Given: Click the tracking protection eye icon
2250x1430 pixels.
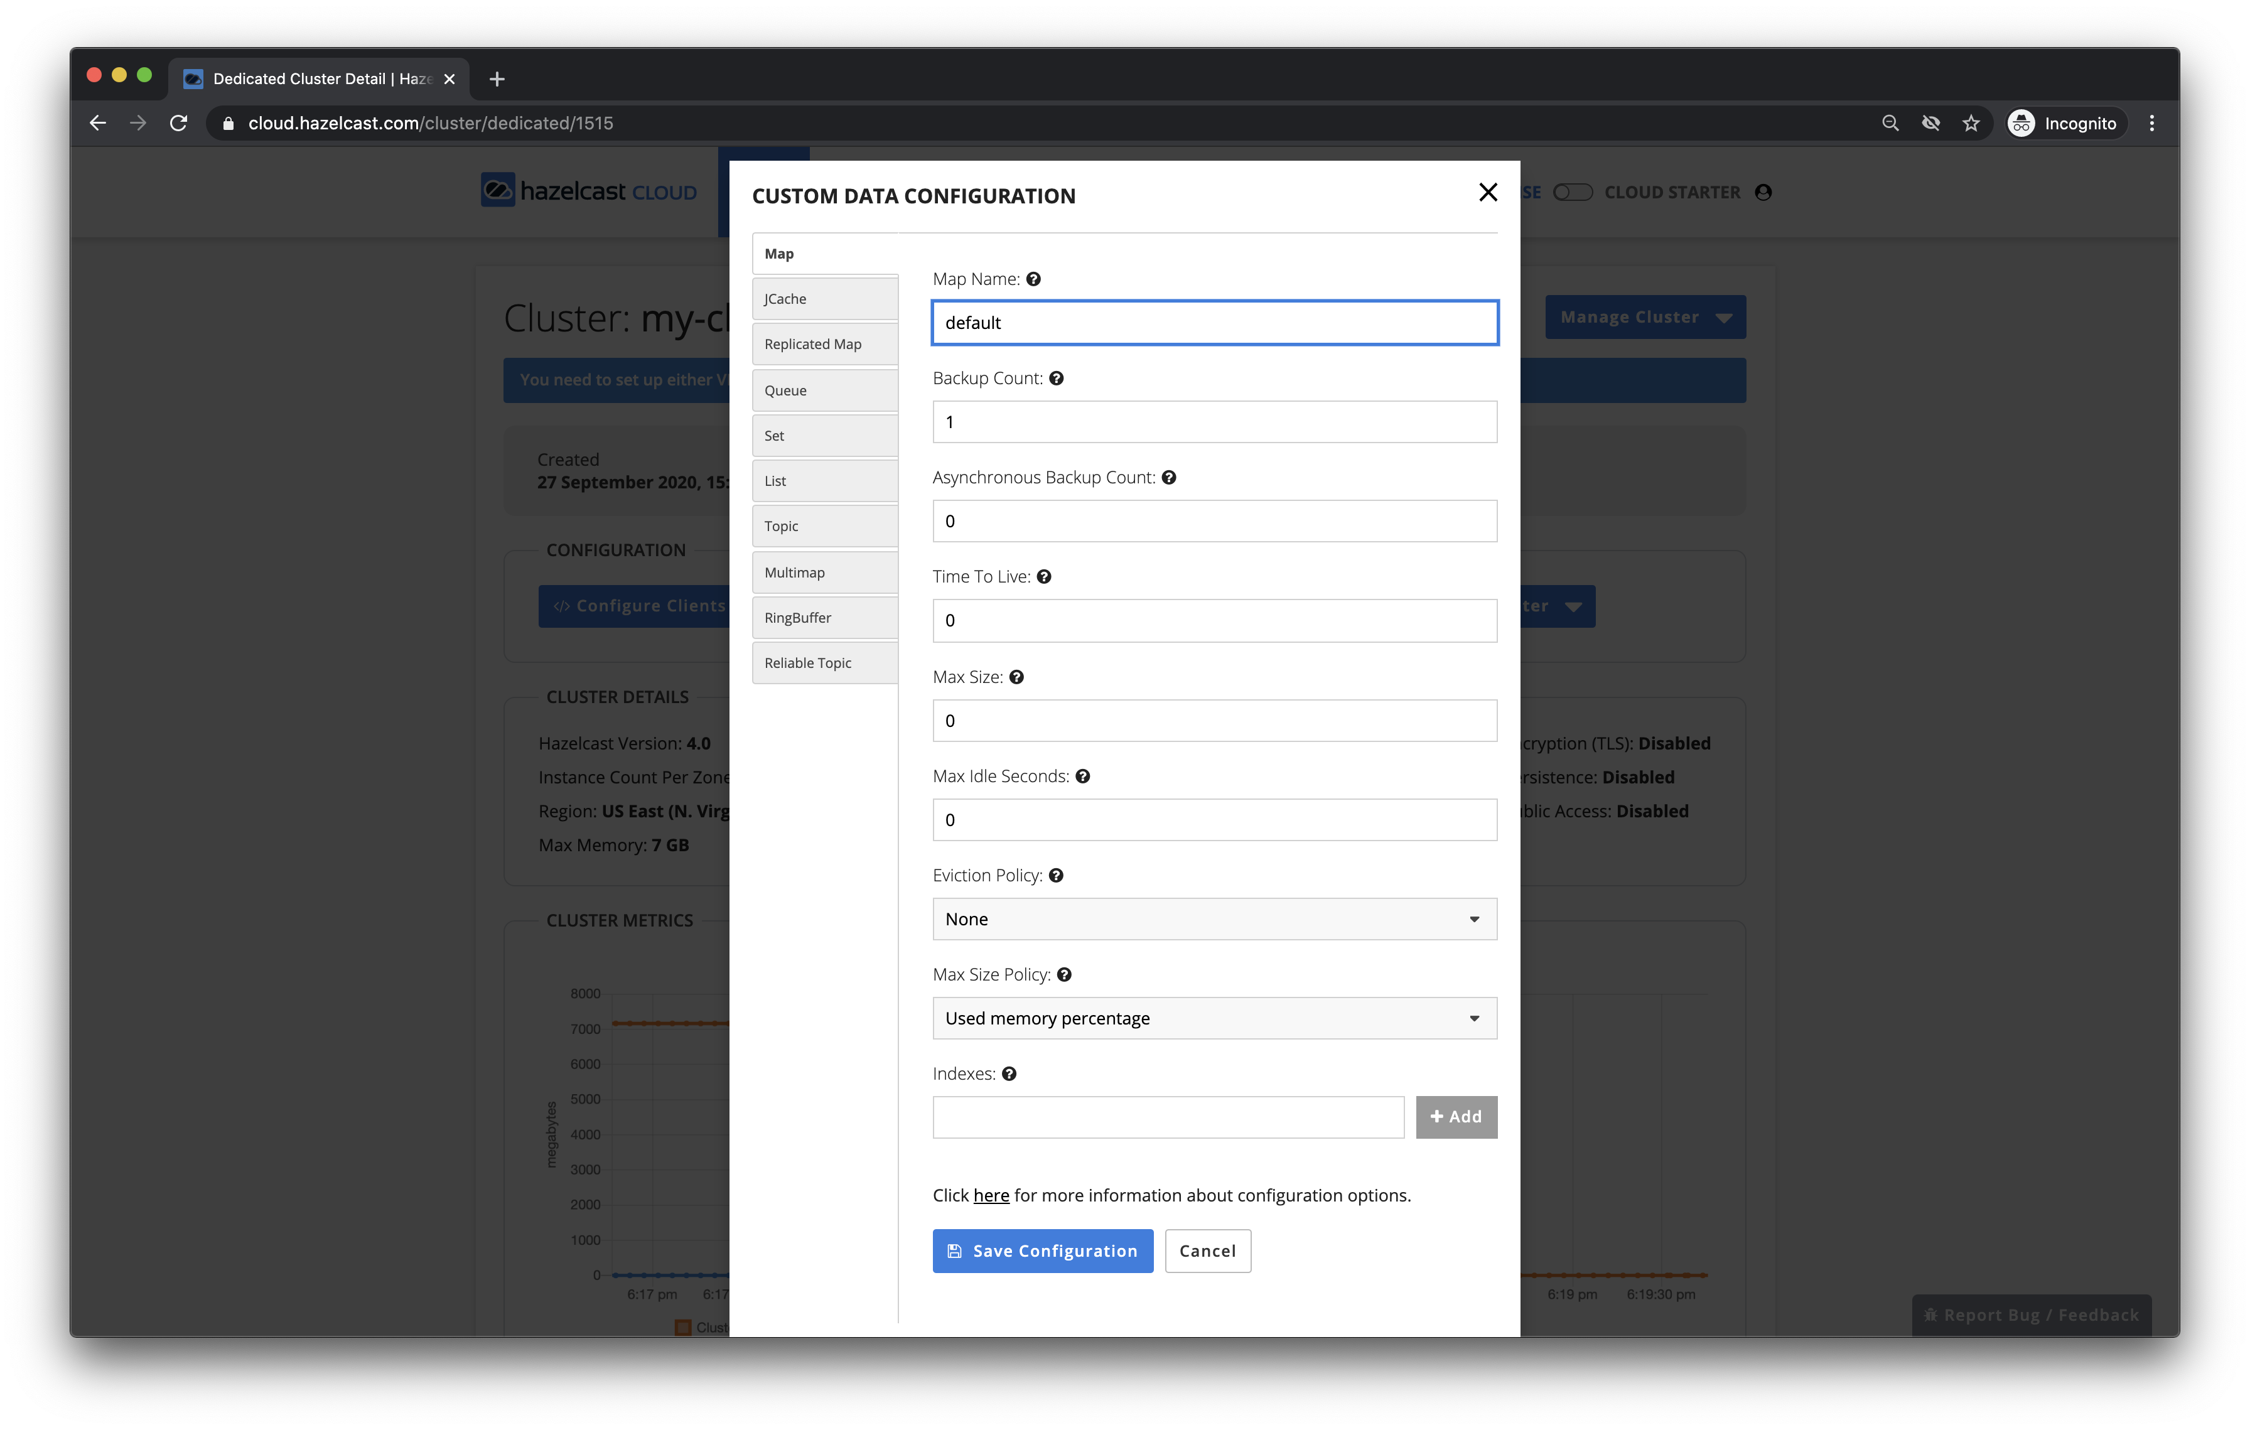Looking at the screenshot, I should pyautogui.click(x=1930, y=123).
